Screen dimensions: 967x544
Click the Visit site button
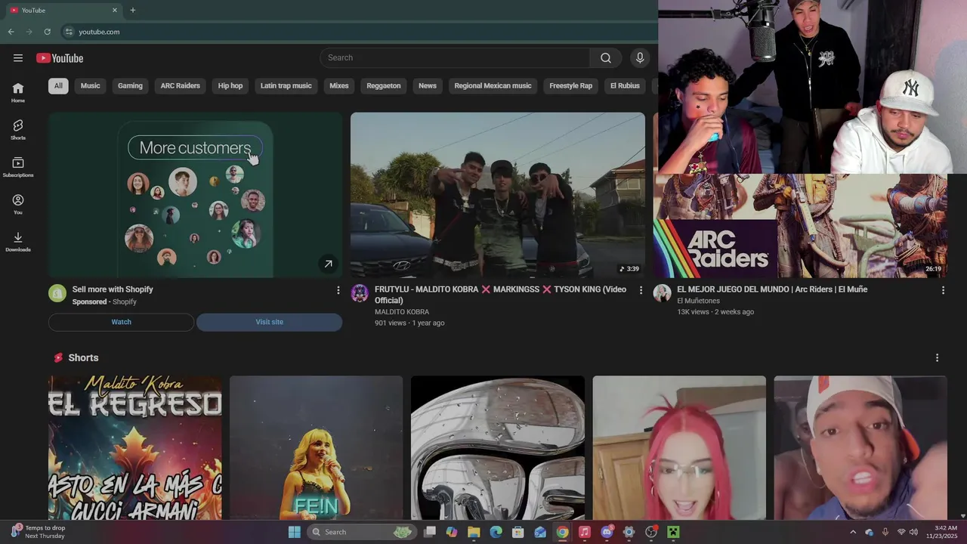269,322
